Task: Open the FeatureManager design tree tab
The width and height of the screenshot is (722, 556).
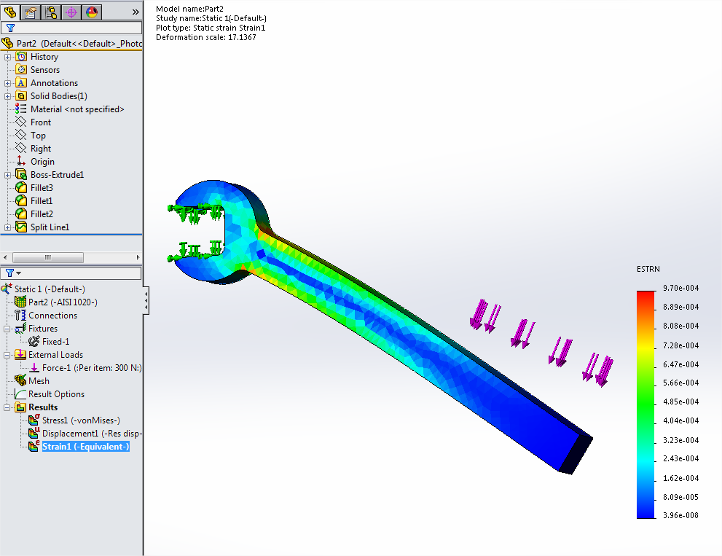Action: (x=10, y=12)
